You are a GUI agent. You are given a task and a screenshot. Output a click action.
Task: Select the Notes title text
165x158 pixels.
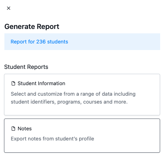click(x=25, y=129)
